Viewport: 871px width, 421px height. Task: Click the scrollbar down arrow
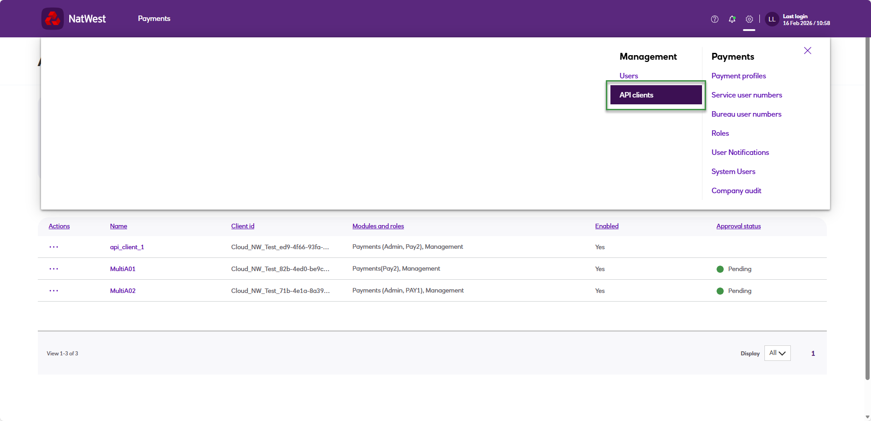pos(867,417)
